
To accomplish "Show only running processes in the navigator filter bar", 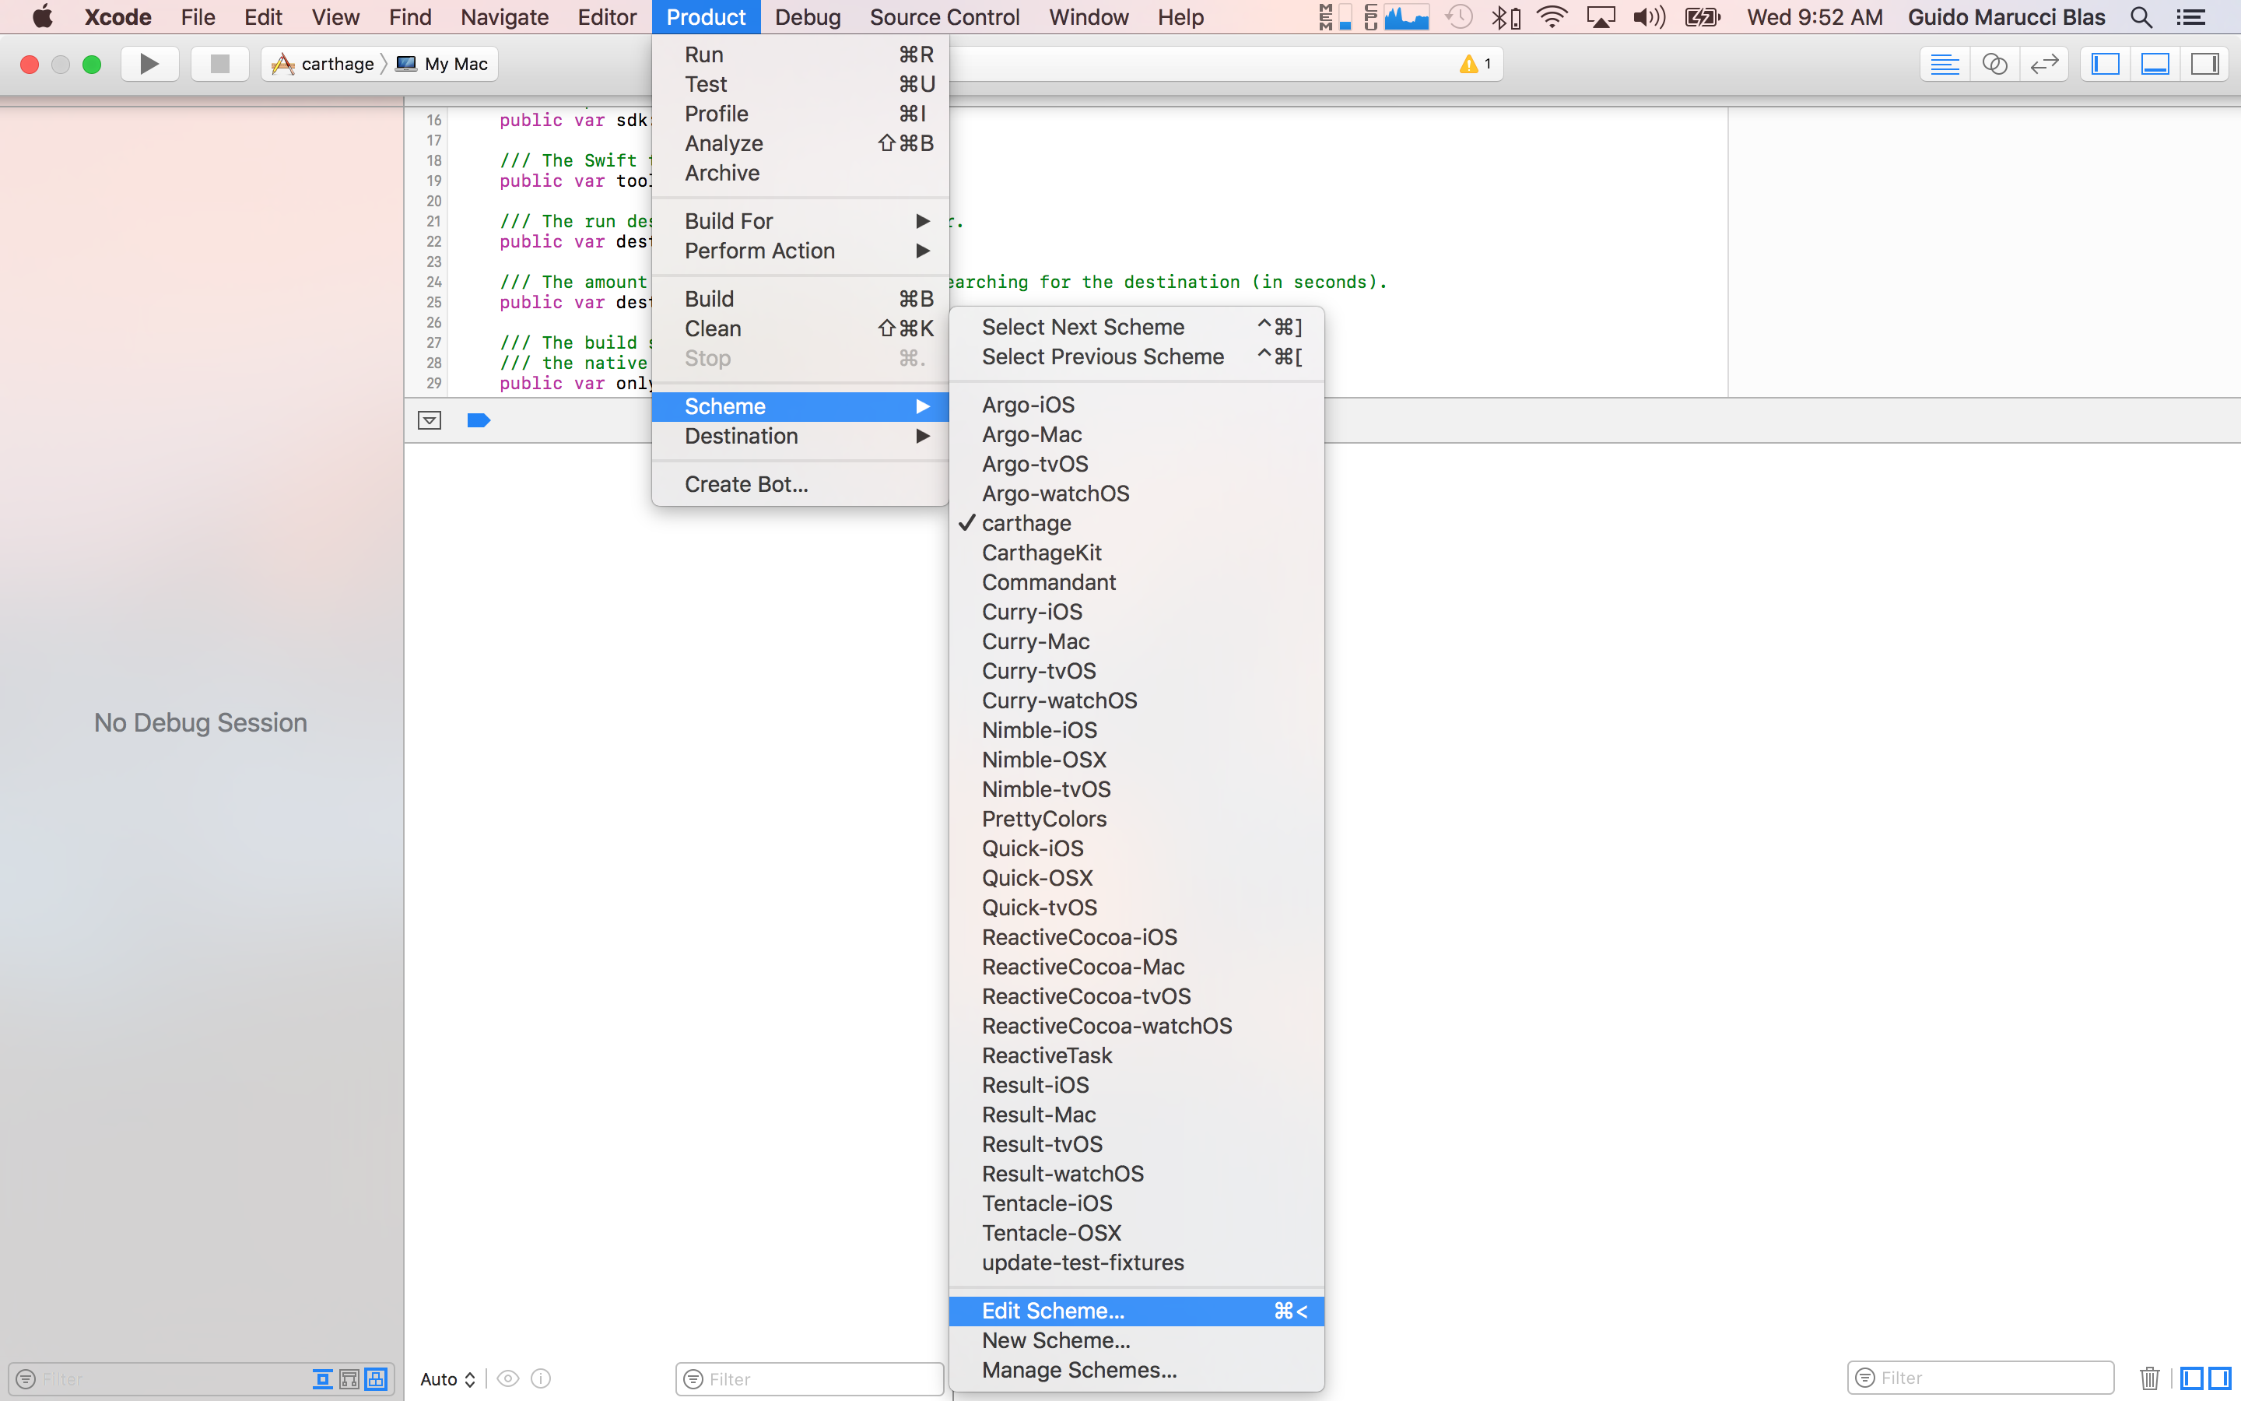I will click(x=322, y=1378).
